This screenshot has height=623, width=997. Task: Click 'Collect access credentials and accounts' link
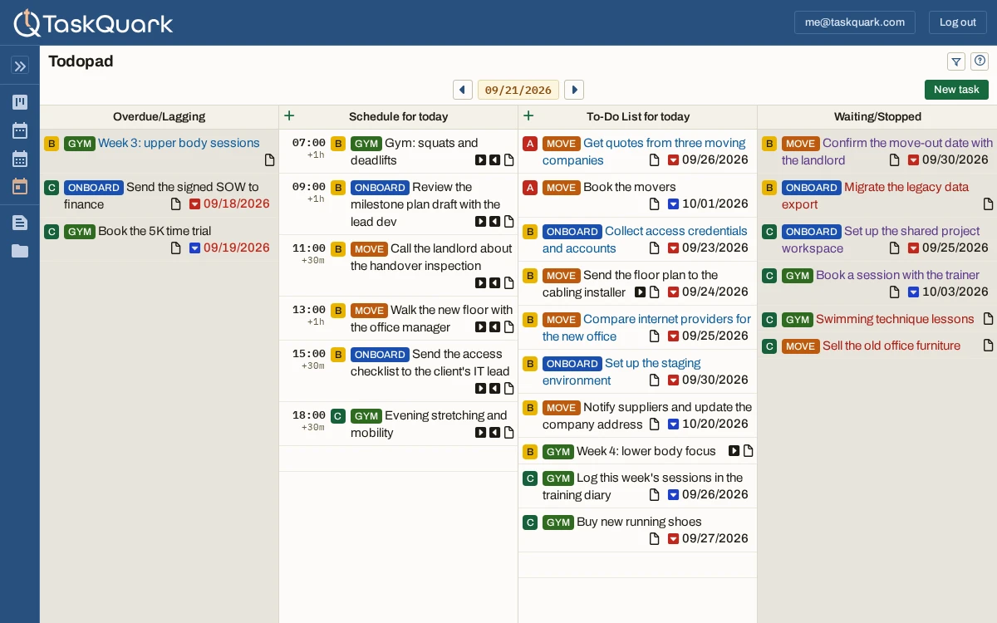(x=645, y=240)
